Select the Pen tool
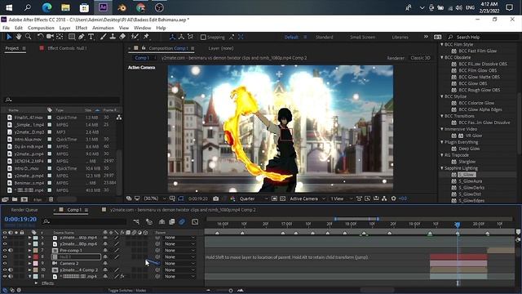The width and height of the screenshot is (522, 294). point(82,37)
